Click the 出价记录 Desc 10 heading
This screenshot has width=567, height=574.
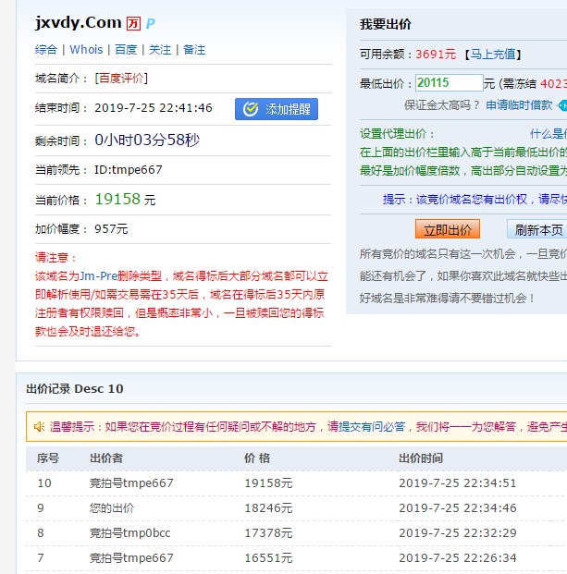point(75,389)
